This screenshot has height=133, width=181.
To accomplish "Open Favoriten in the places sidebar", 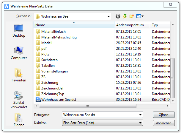I will click(19, 75).
